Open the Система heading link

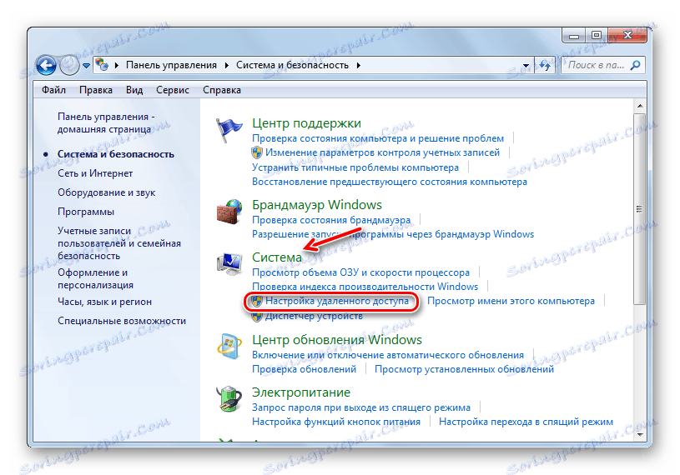[277, 257]
